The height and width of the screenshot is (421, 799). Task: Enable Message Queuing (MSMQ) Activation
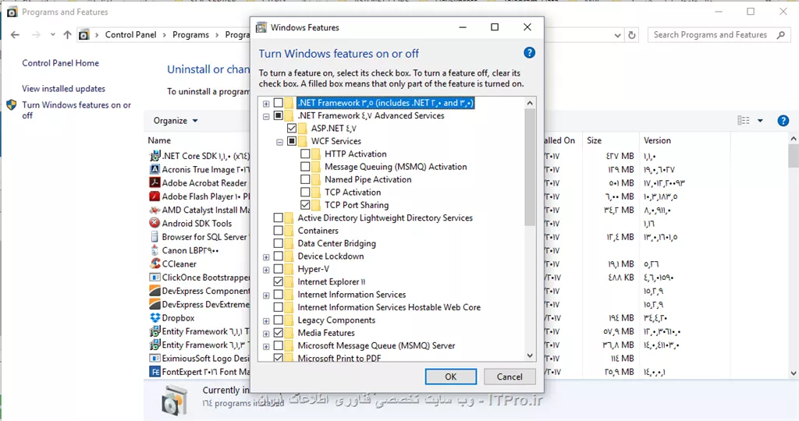pyautogui.click(x=305, y=167)
